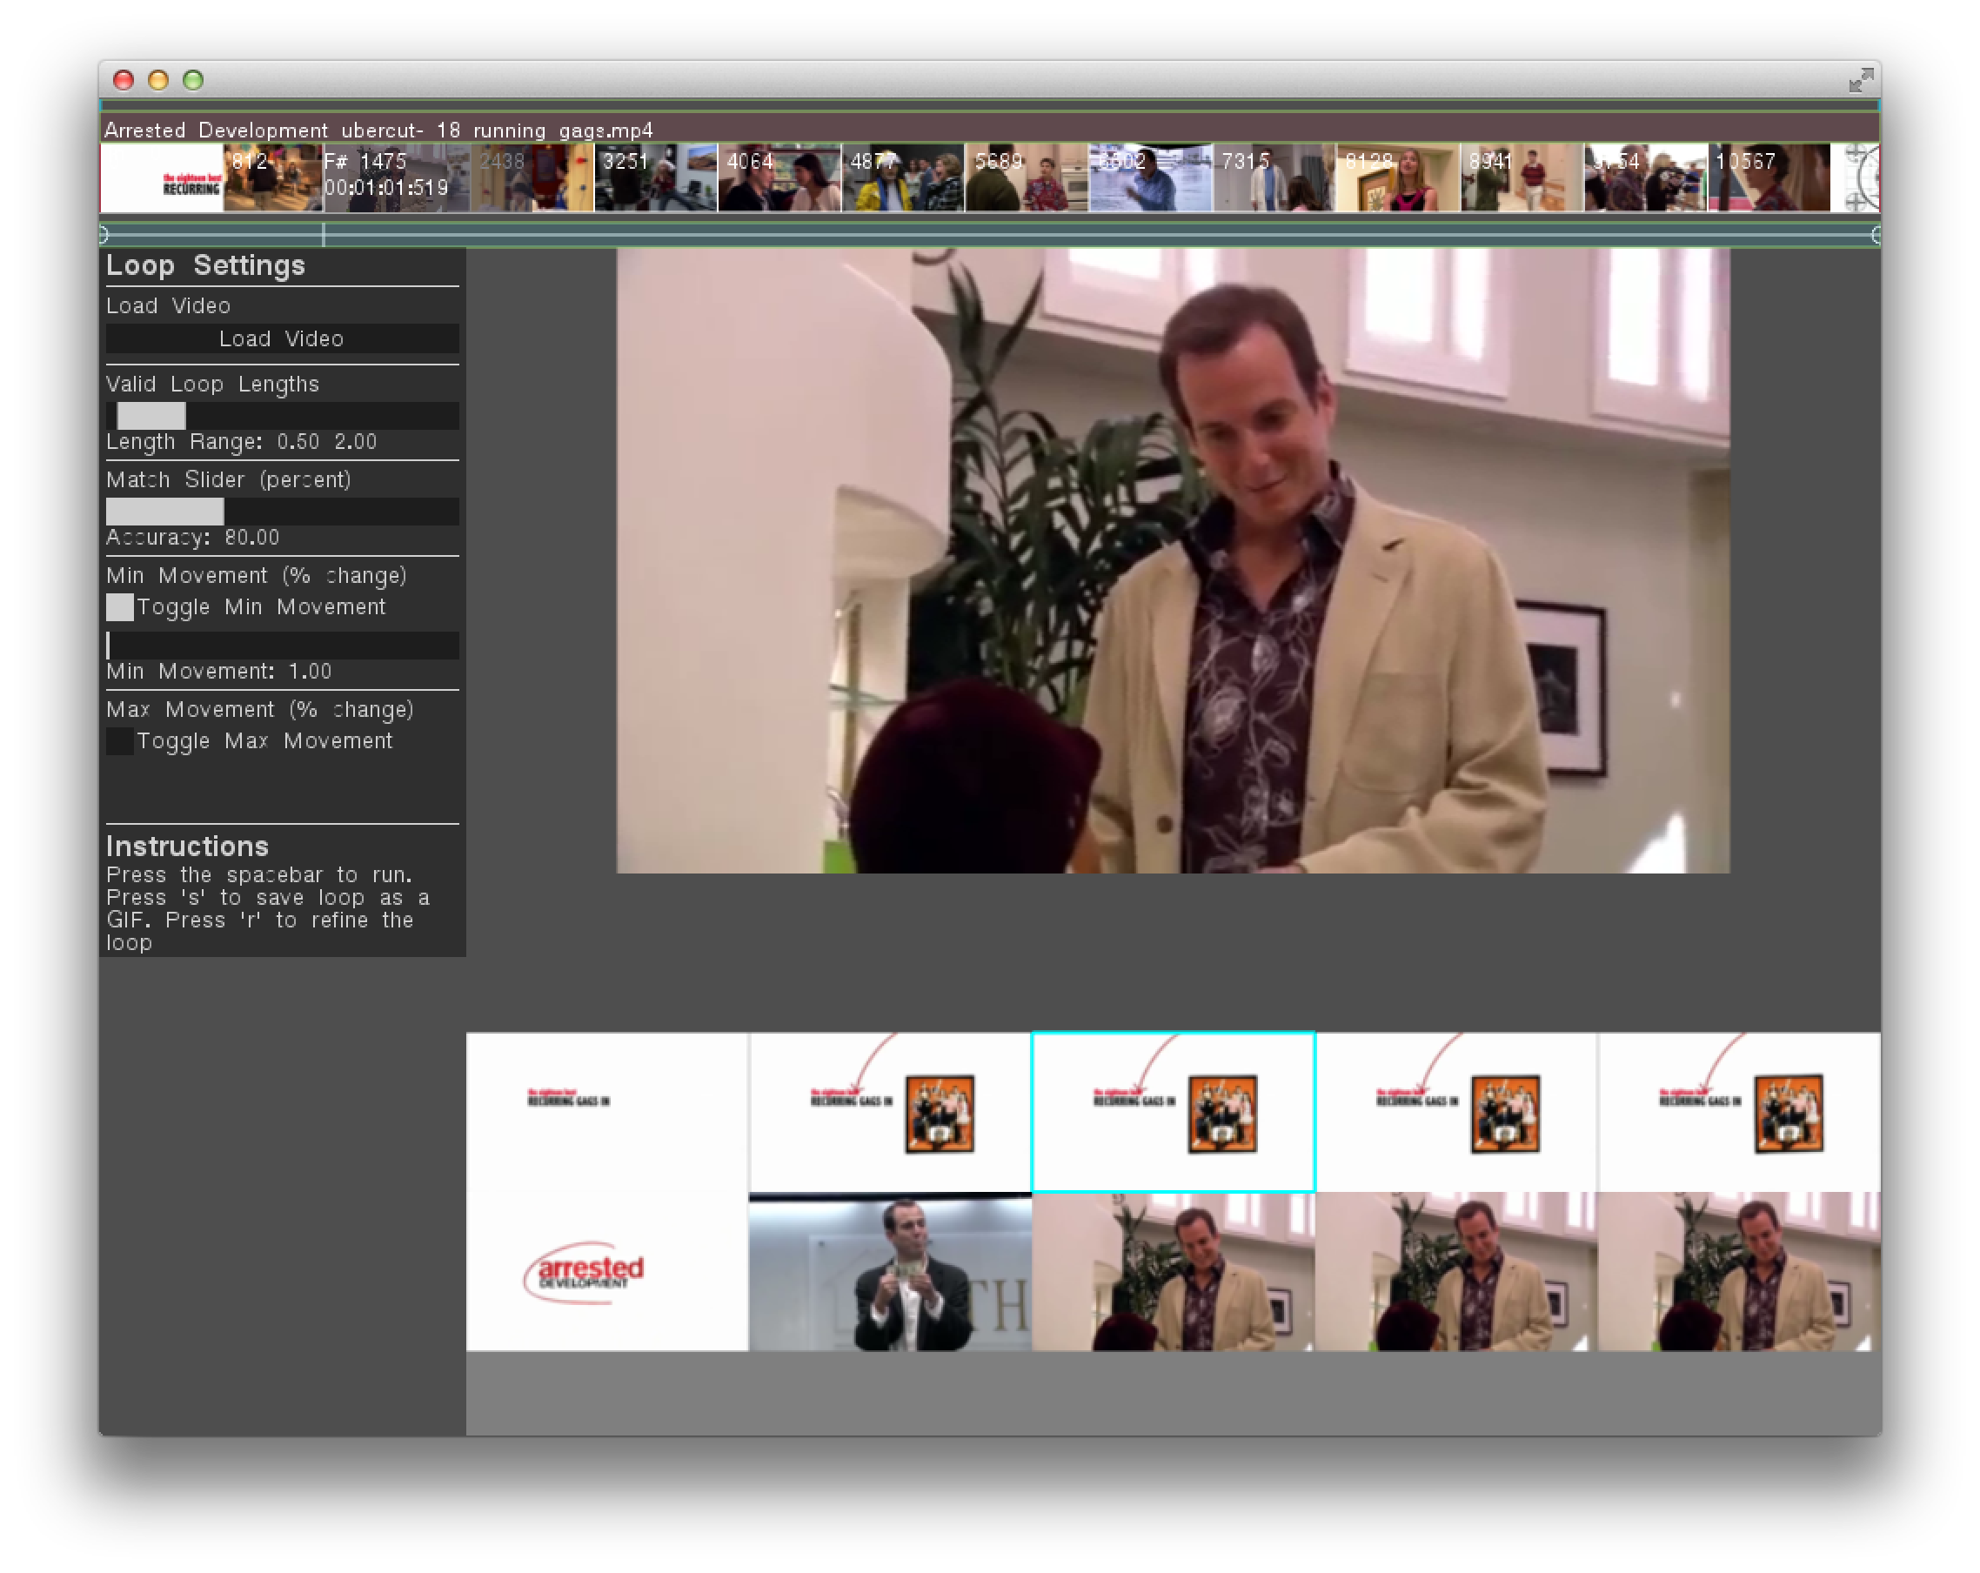Click the Instructions heading
Screen dimensions: 1980x1573
pos(187,846)
